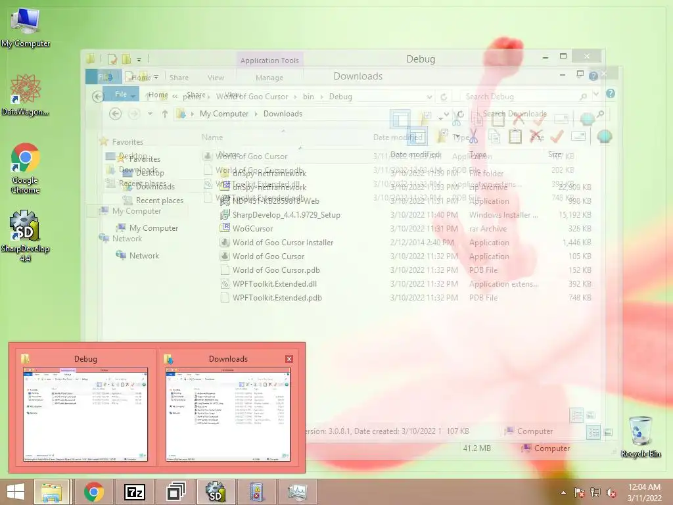The height and width of the screenshot is (505, 673).
Task: Click Rename icon in Downloads window toolbar
Action: (578, 137)
